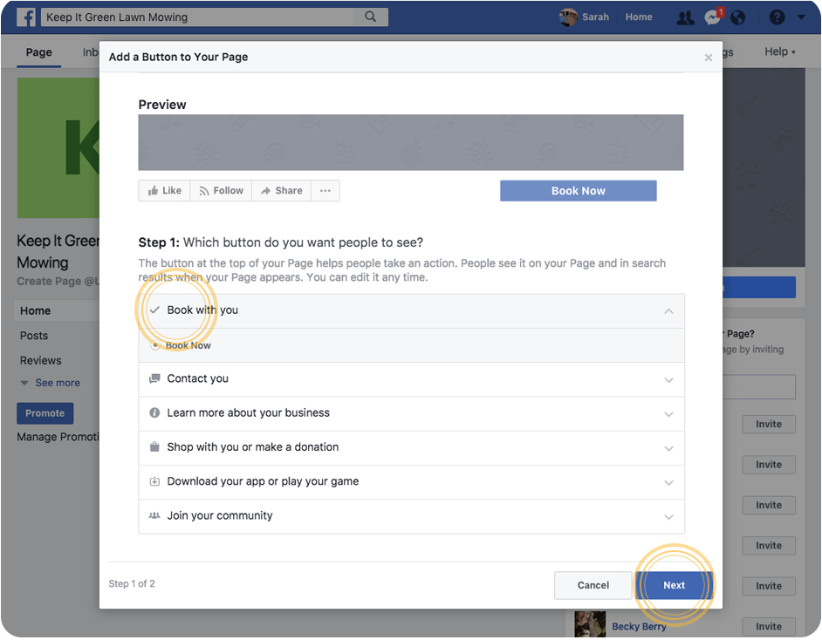Click the checkmark beside Book with you
Image resolution: width=822 pixels, height=640 pixels.
[x=154, y=310]
